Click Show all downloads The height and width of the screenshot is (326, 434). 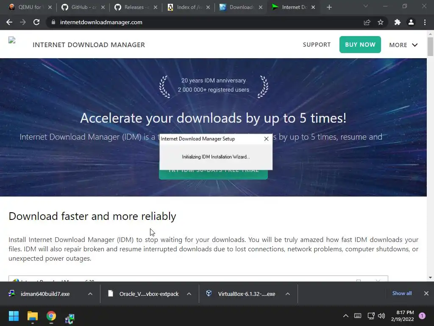point(402,293)
